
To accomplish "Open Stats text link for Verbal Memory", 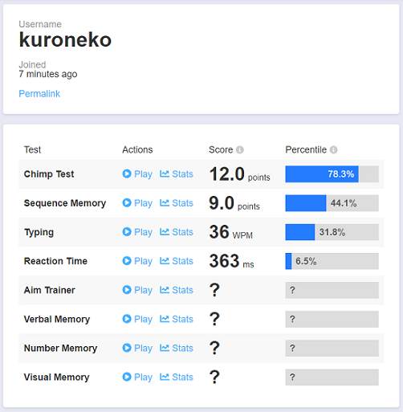I will tap(182, 319).
